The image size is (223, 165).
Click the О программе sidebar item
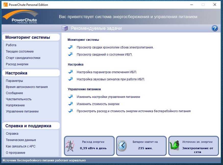[16, 153]
